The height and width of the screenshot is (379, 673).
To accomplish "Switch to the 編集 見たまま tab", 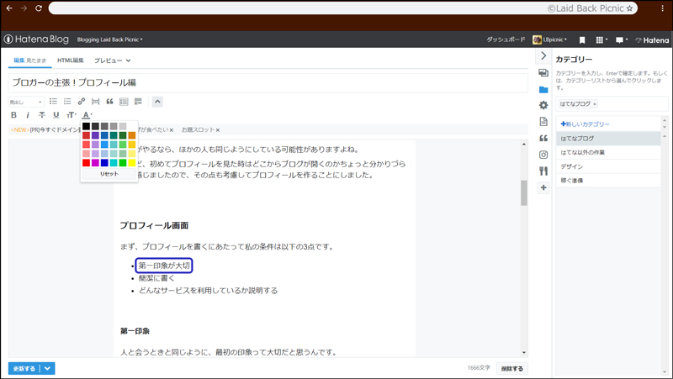I will (x=29, y=61).
